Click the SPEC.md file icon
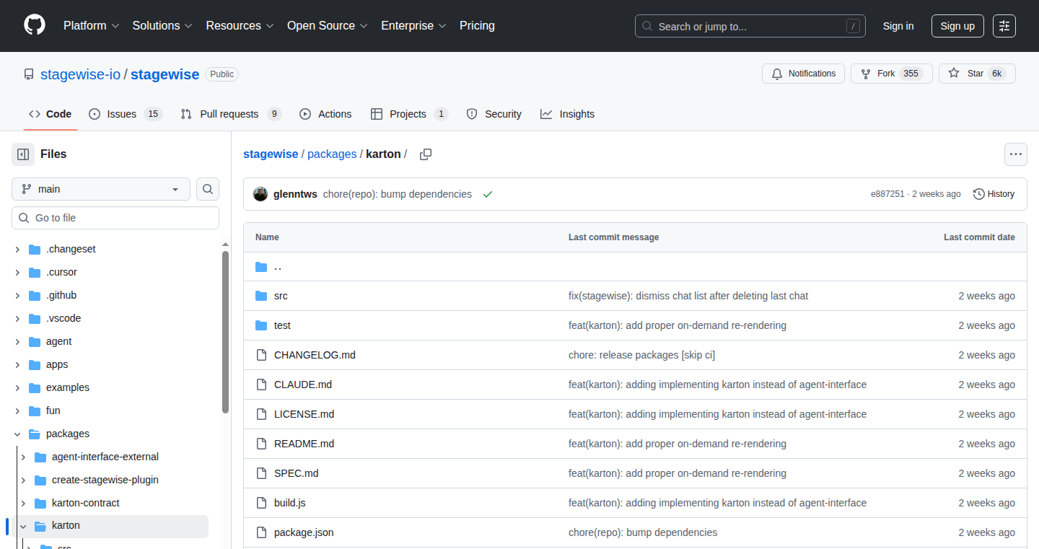1039x549 pixels. tap(261, 473)
